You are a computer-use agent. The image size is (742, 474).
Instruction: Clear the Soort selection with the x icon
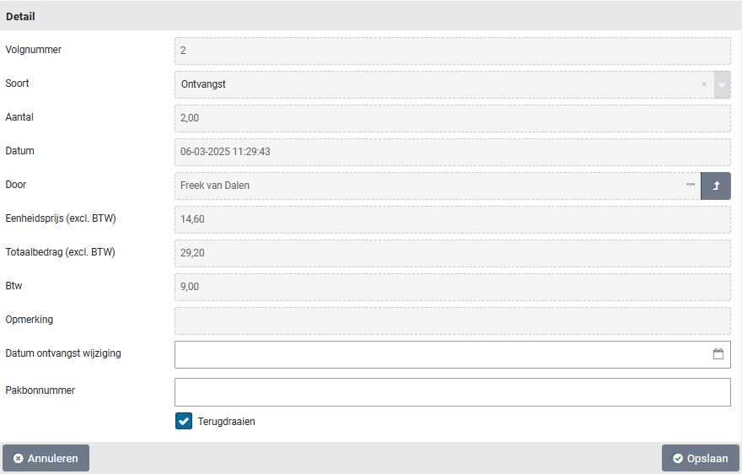click(x=704, y=84)
